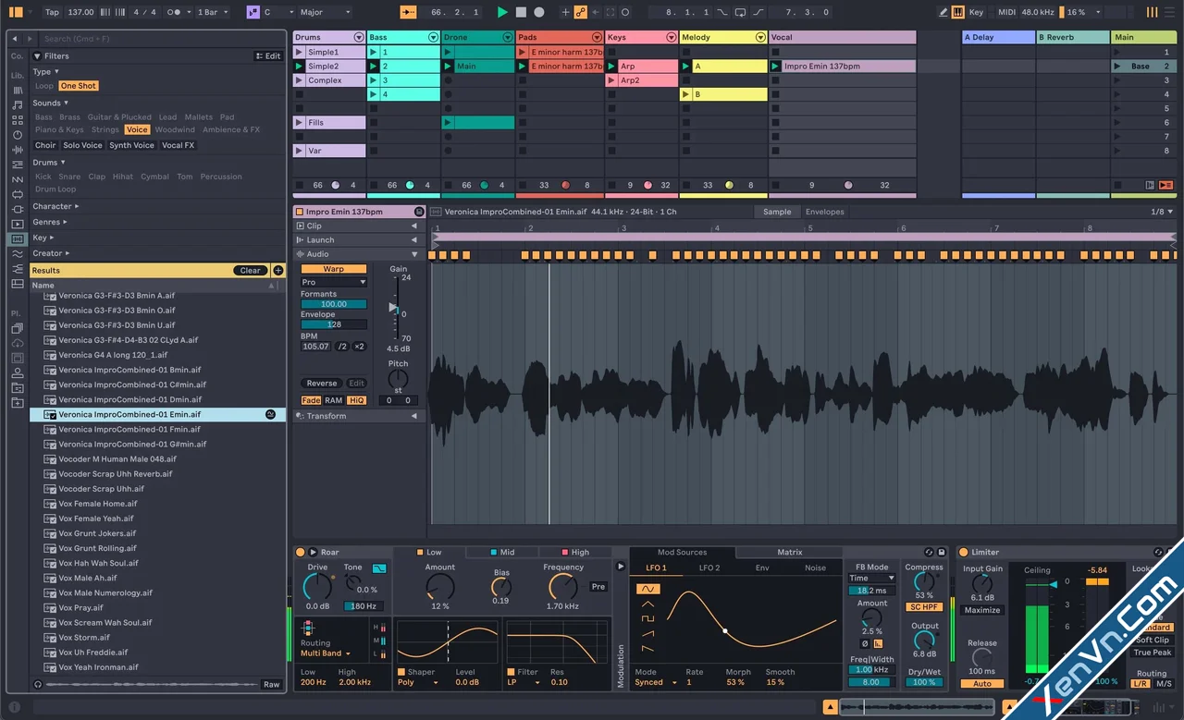Expand the Genres filter group

click(x=50, y=222)
